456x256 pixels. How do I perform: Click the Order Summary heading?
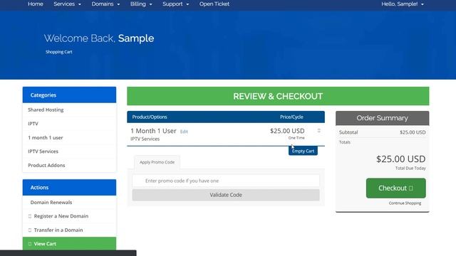pos(382,118)
